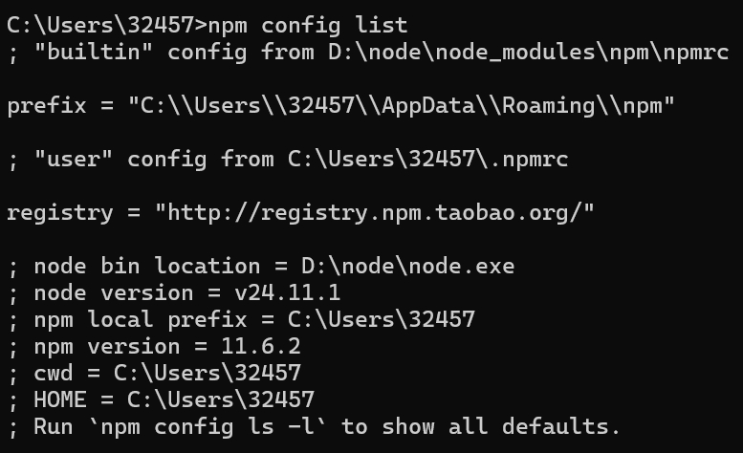Click the AppData\\Roaming\\npm prefix value

(x=509, y=105)
